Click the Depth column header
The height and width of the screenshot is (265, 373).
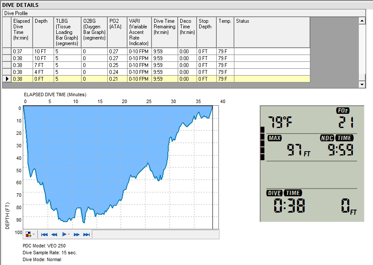click(43, 32)
